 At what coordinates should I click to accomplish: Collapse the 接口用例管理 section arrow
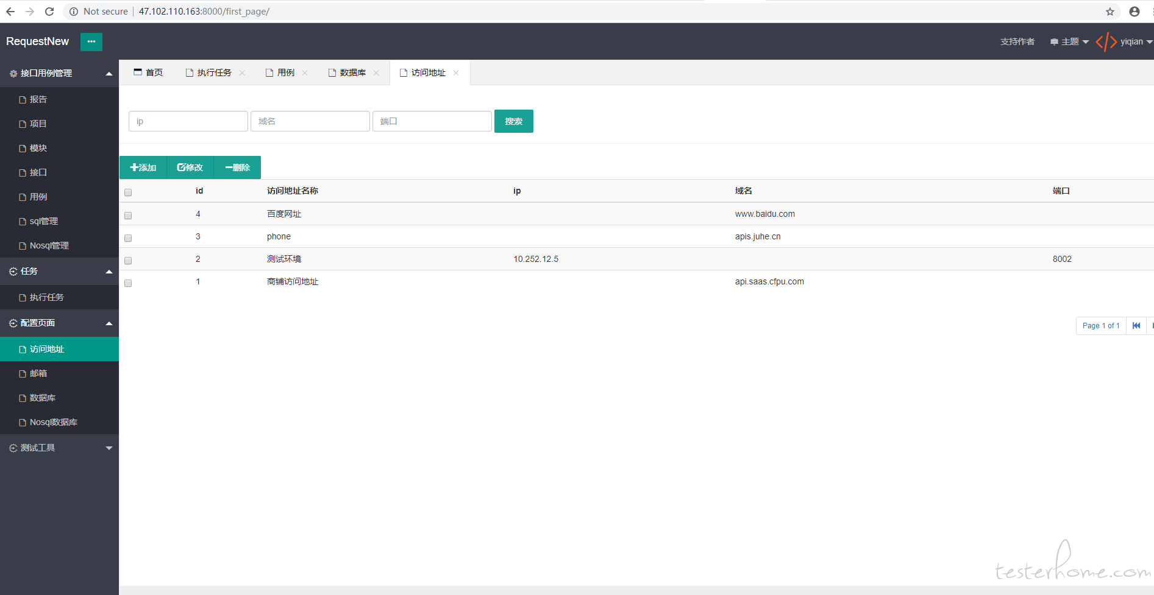(x=109, y=74)
